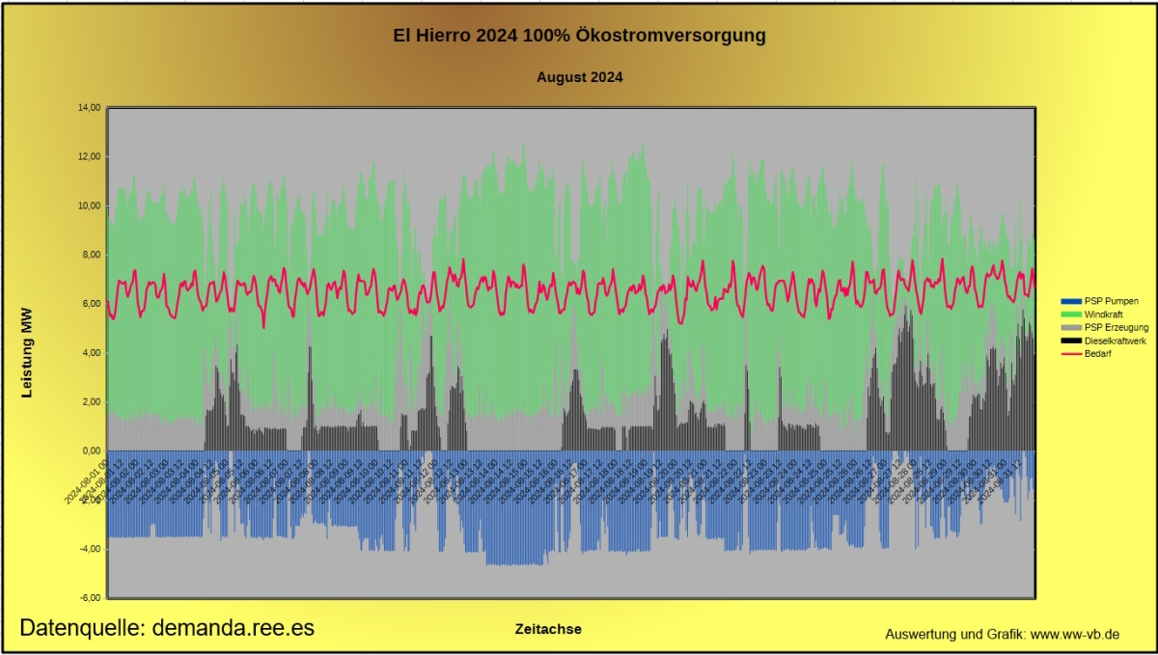The width and height of the screenshot is (1158, 655).
Task: Select the black Dieselkraftwerk legend swatch
Action: (x=1071, y=341)
